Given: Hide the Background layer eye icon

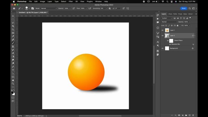Looking at the screenshot, I should 162,48.
